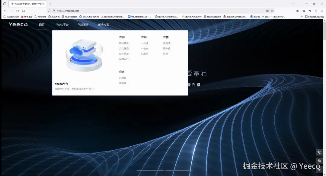Click the 弈制 category heading
Image resolution: width=326 pixels, height=176 pixels.
(x=144, y=37)
